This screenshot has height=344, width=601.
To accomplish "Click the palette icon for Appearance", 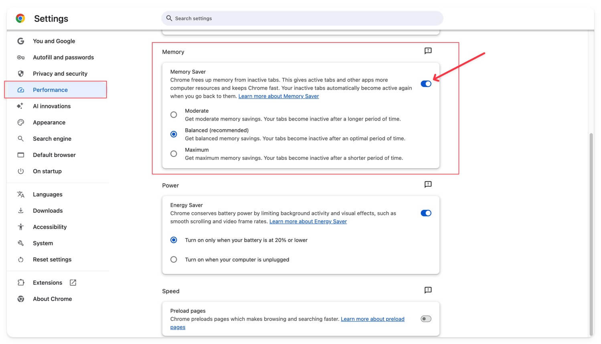I will 21,123.
